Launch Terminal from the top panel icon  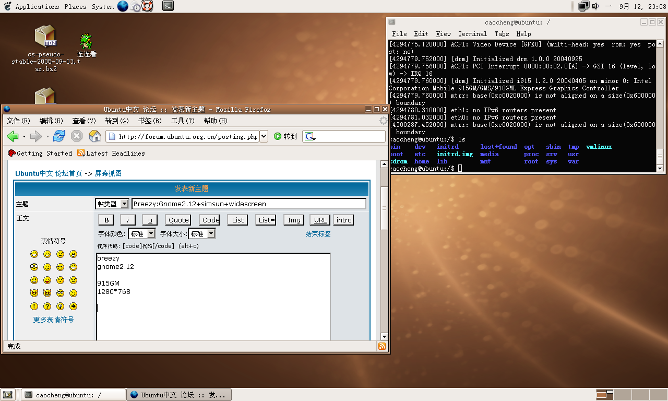[x=168, y=6]
